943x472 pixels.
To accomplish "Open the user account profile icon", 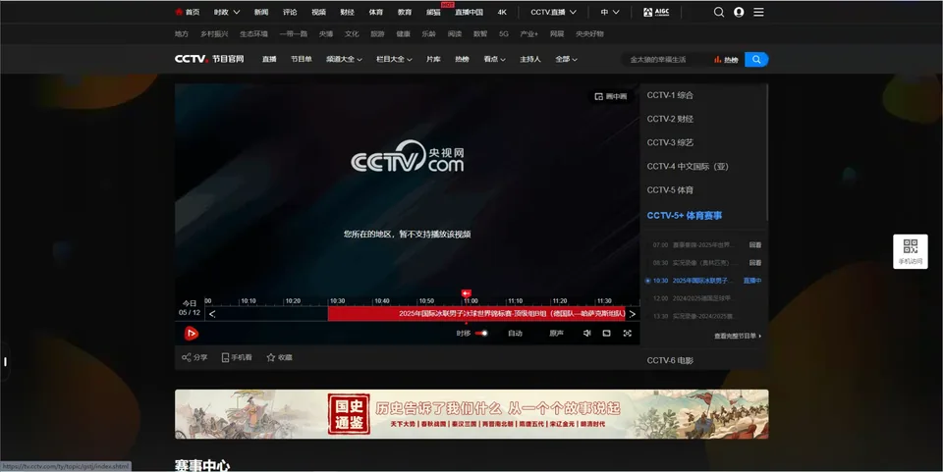I will [x=739, y=12].
